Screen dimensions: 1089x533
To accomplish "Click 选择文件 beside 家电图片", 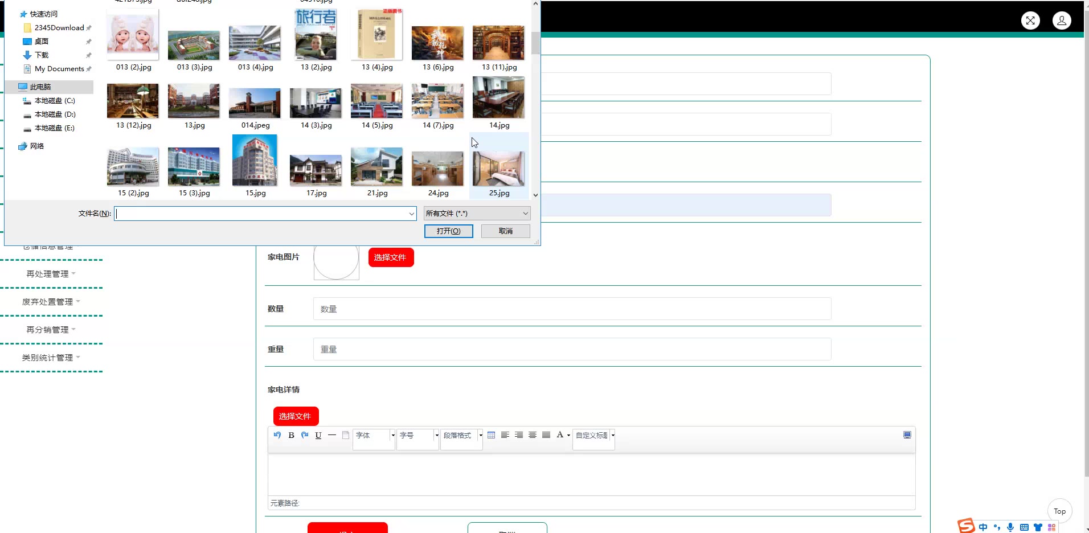I will (x=391, y=257).
